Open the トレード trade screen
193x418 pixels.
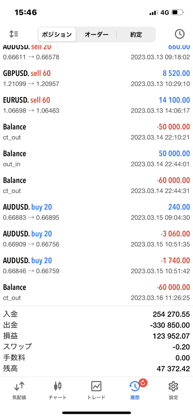click(96, 390)
